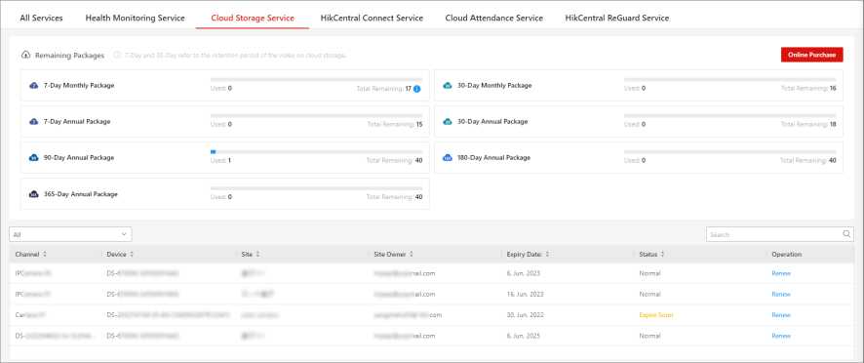Click the expiry date 16. Jun. 2023
The height and width of the screenshot is (363, 864).
pyautogui.click(x=526, y=294)
